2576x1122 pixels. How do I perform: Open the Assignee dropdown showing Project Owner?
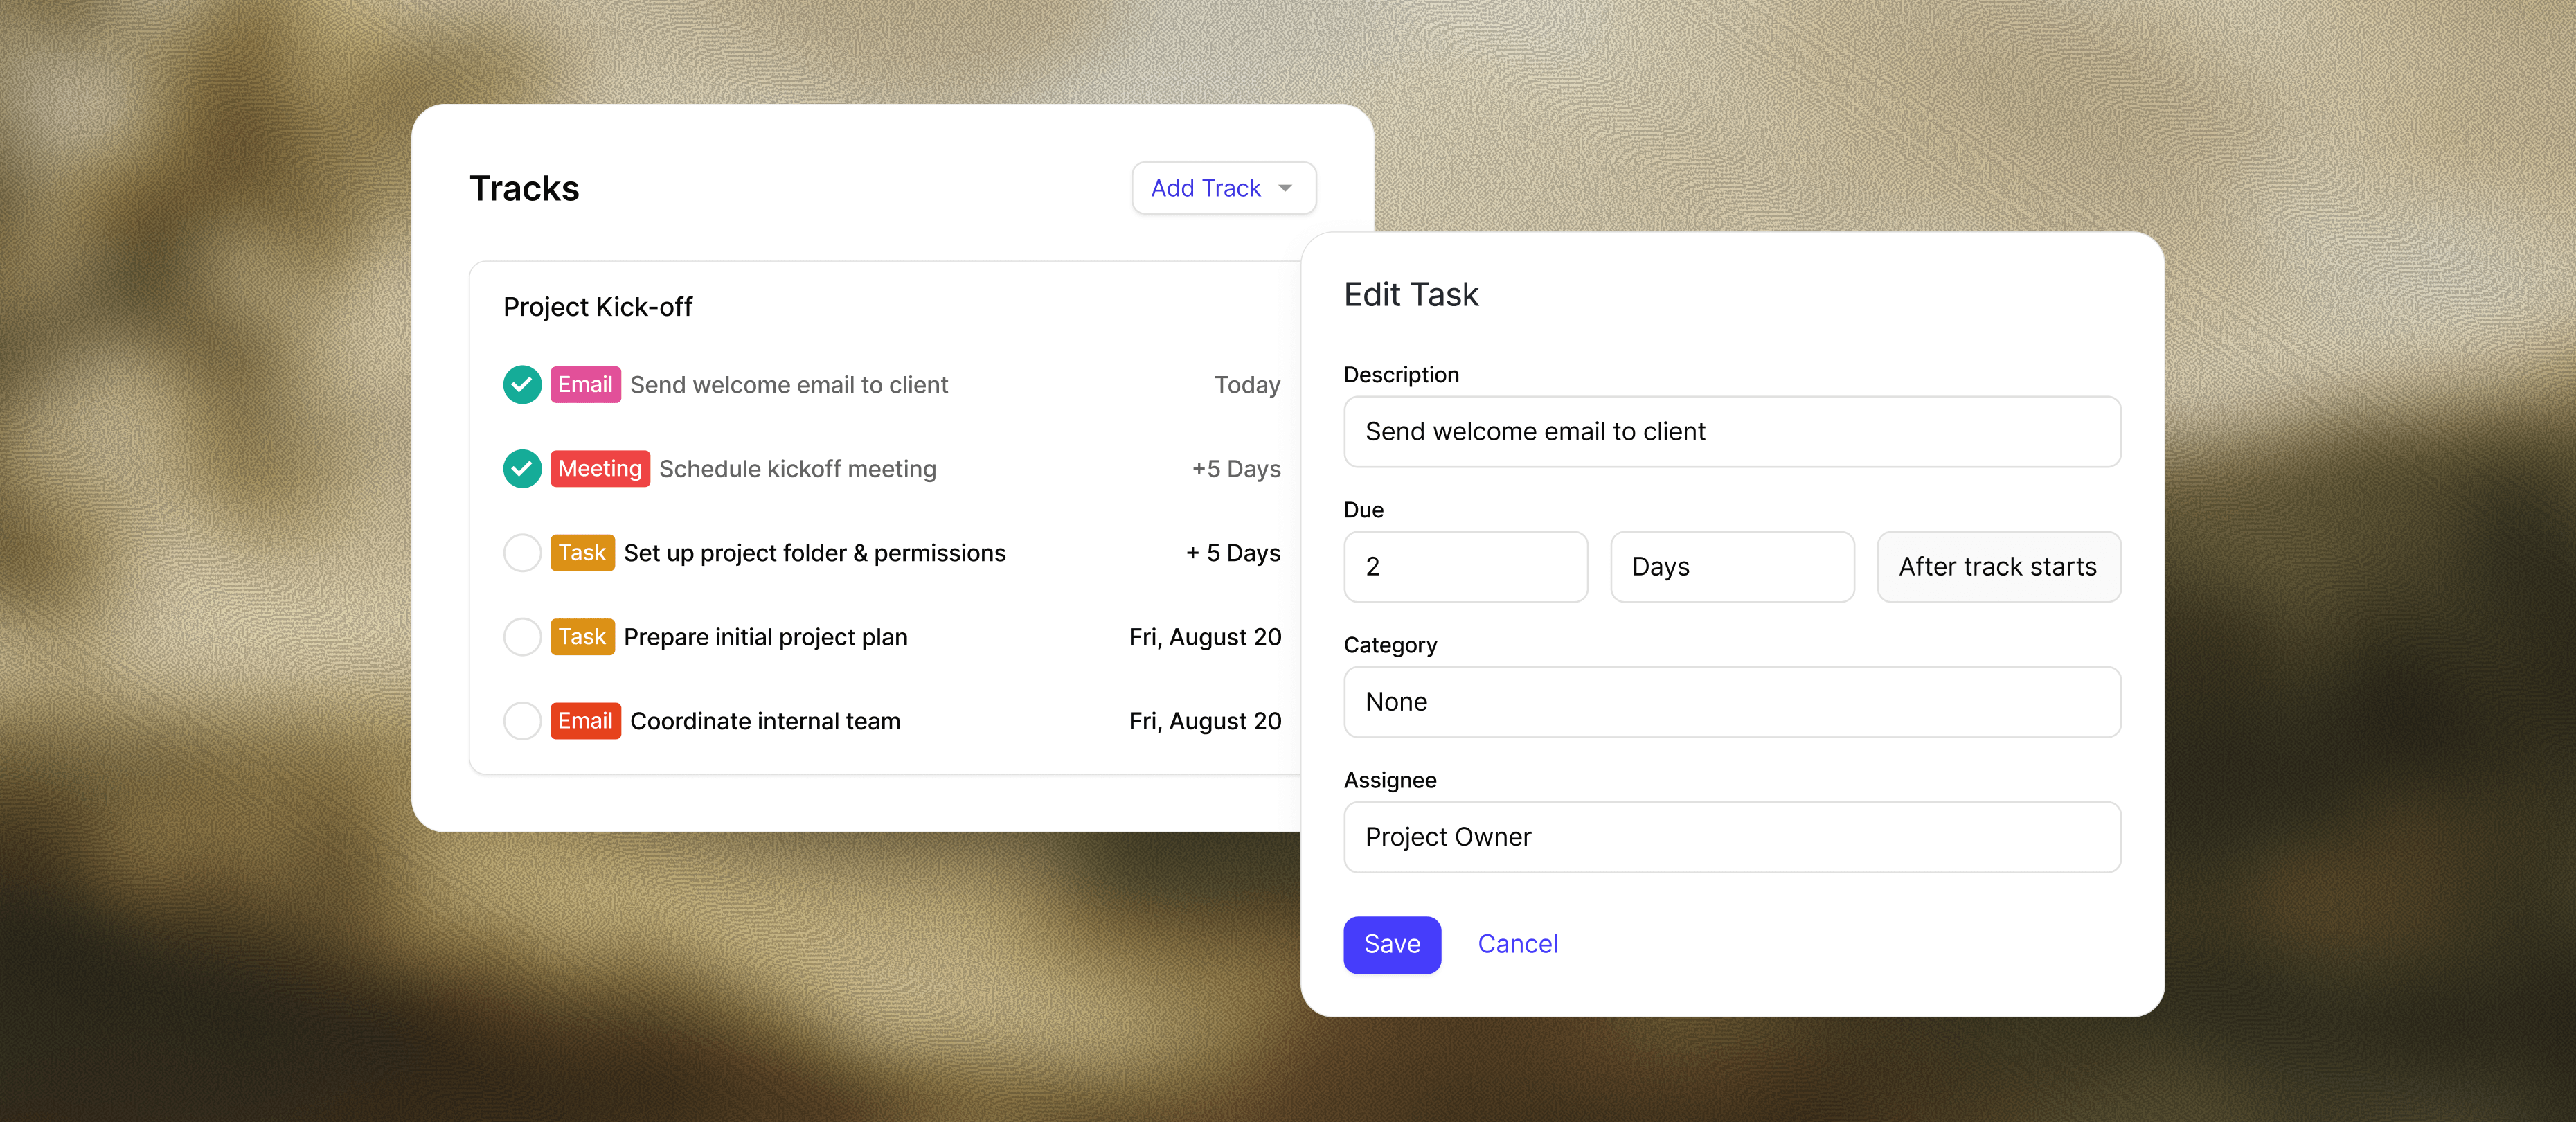point(1732,837)
